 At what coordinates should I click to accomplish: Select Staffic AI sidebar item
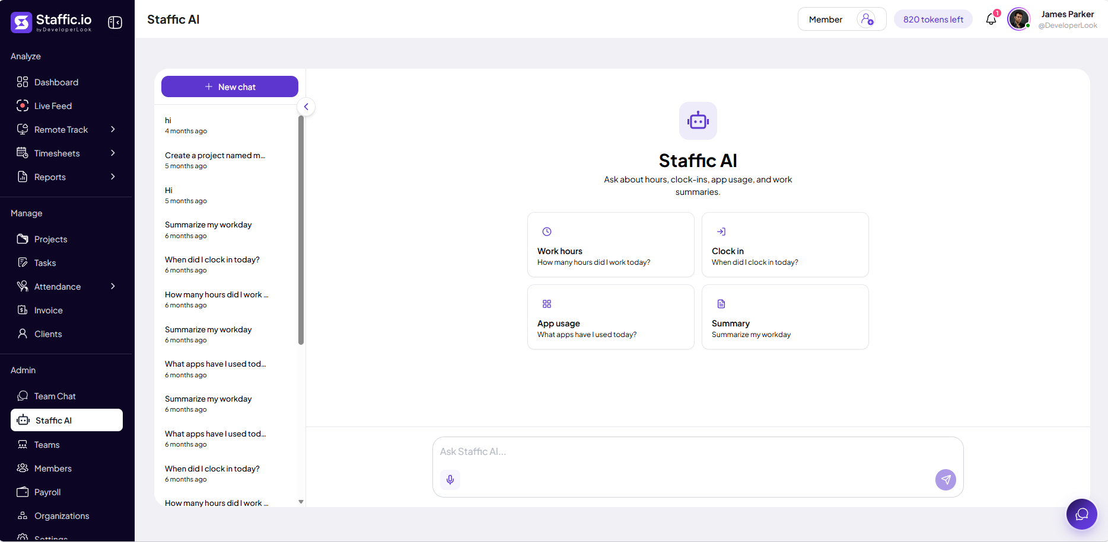tap(66, 420)
